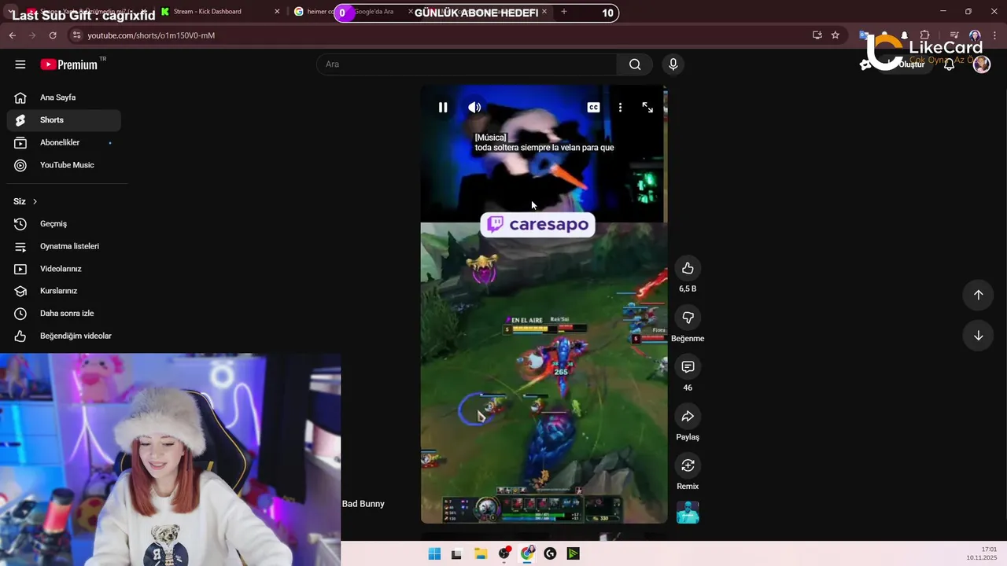Install app icon in address bar
Screen dimensions: 1007x566
pyautogui.click(x=817, y=35)
